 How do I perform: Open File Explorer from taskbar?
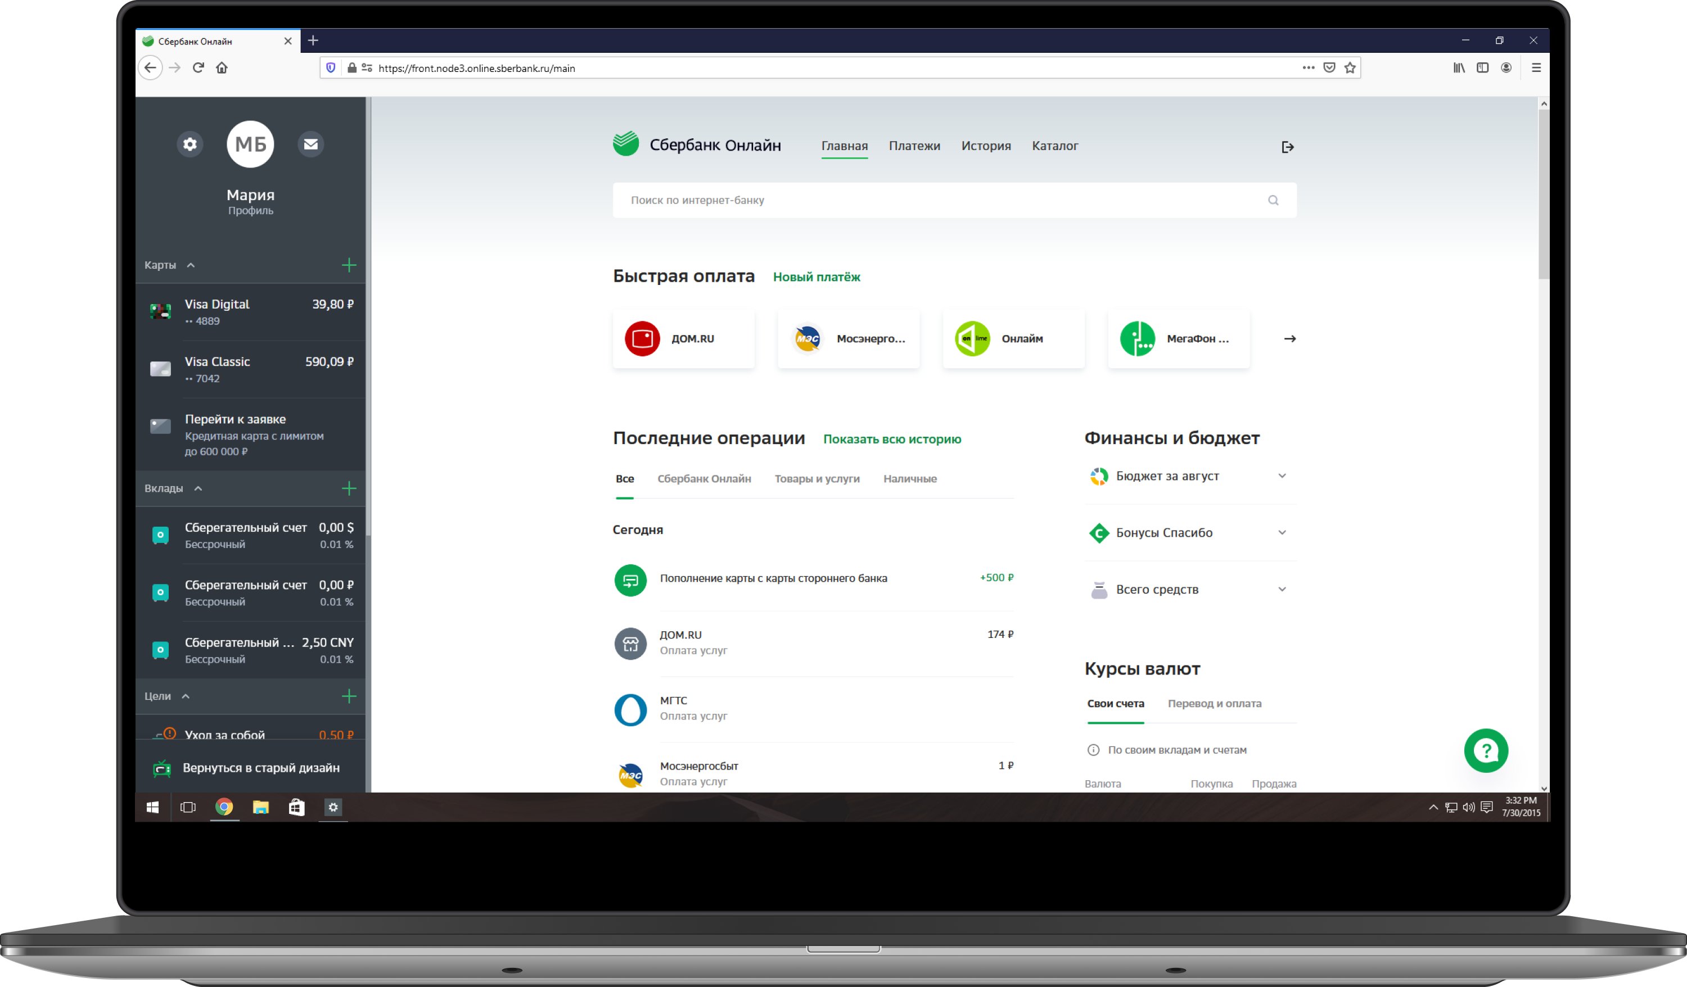tap(260, 807)
